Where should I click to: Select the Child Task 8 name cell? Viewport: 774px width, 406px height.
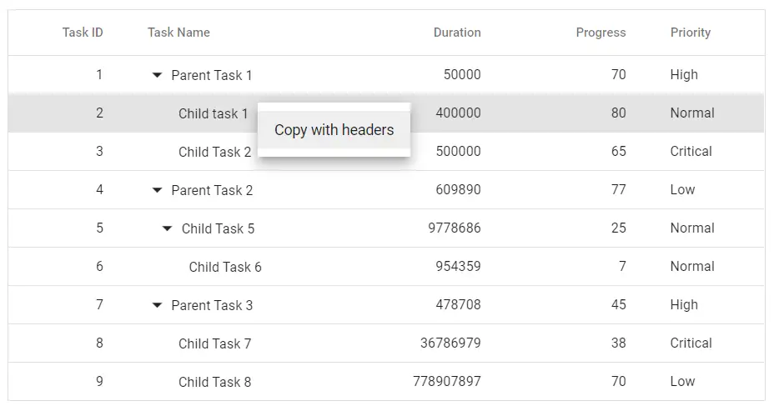coord(214,383)
